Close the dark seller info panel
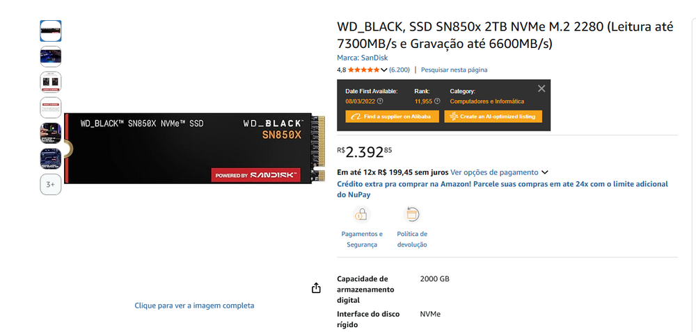The height and width of the screenshot is (332, 696). [541, 89]
